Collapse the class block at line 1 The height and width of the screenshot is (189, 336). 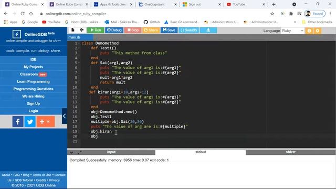[79, 43]
